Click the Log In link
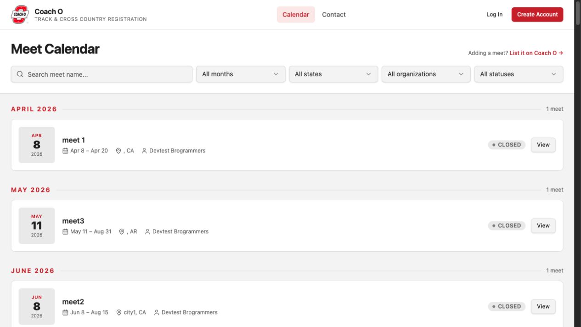This screenshot has width=581, height=327. (495, 15)
